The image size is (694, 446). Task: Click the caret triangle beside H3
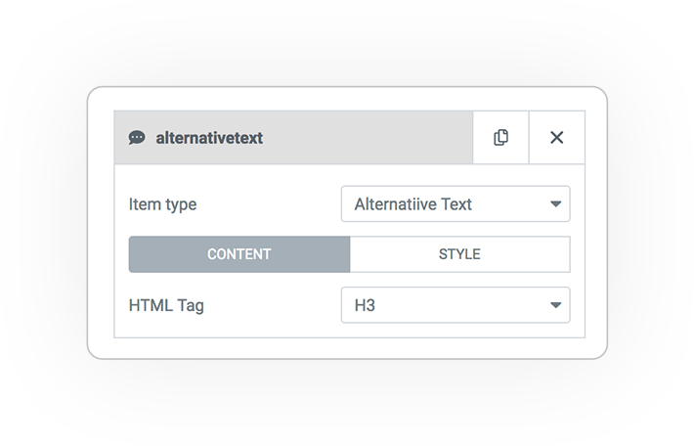(x=555, y=305)
